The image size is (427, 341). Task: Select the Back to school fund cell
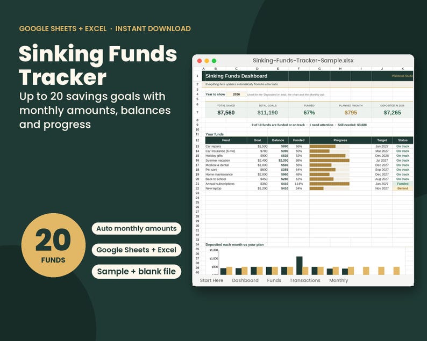point(226,179)
